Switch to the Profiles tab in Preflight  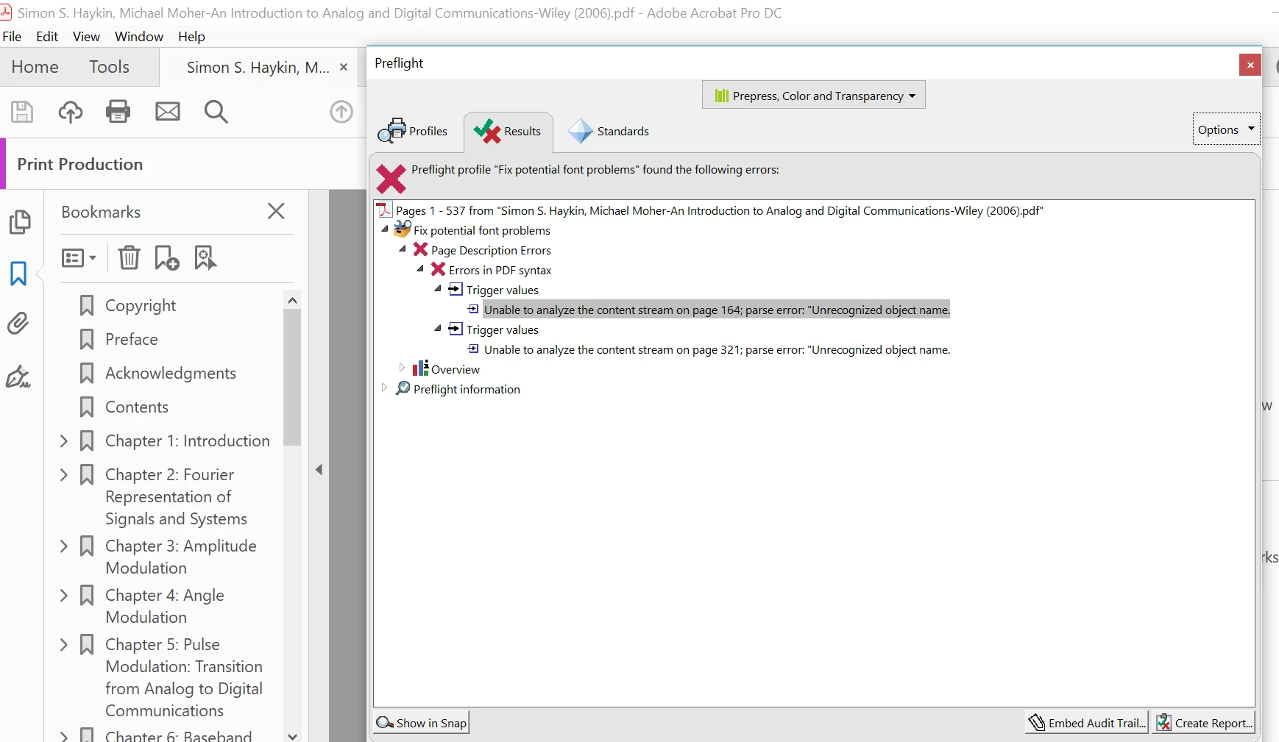(x=413, y=132)
